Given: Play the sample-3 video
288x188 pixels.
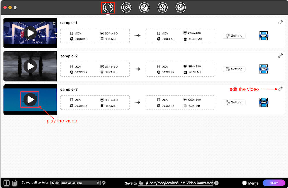Looking at the screenshot, I should pyautogui.click(x=30, y=100).
